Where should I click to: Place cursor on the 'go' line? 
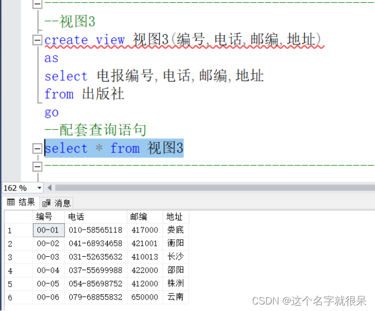51,112
